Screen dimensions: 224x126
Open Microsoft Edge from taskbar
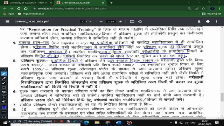86,123
